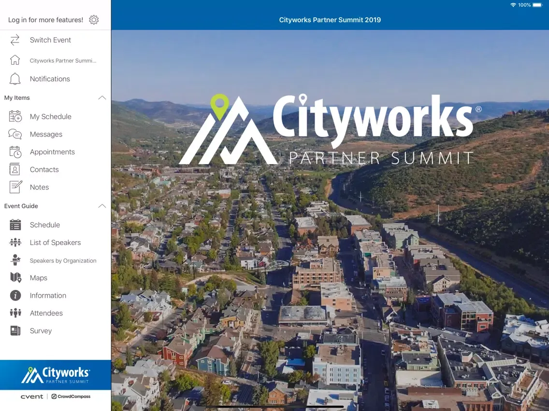Open Appointments
The height and width of the screenshot is (411, 549).
tap(56, 152)
